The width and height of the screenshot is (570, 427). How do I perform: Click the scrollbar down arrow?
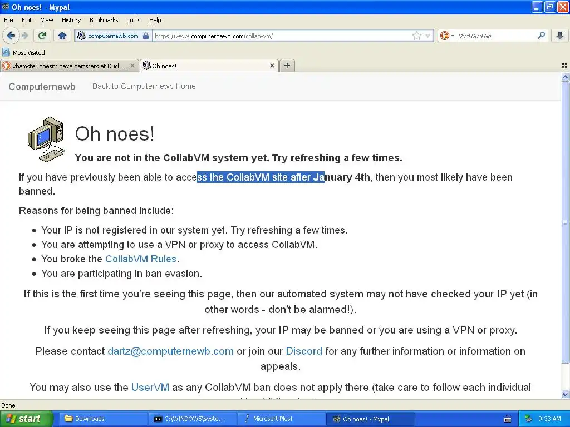pyautogui.click(x=565, y=394)
